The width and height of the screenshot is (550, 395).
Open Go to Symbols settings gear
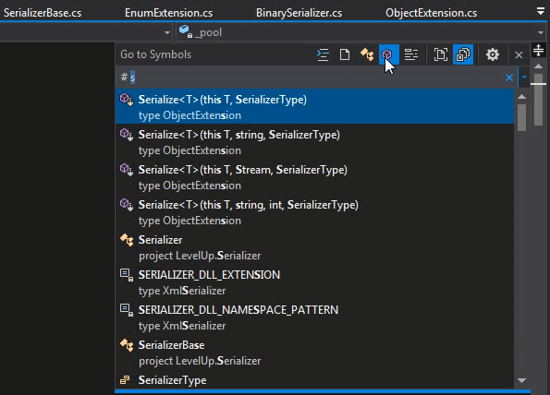pyautogui.click(x=493, y=54)
